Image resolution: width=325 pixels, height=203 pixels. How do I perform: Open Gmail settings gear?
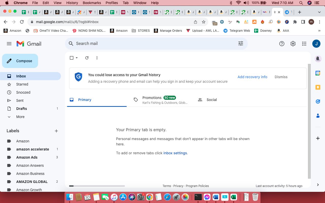tap(293, 44)
